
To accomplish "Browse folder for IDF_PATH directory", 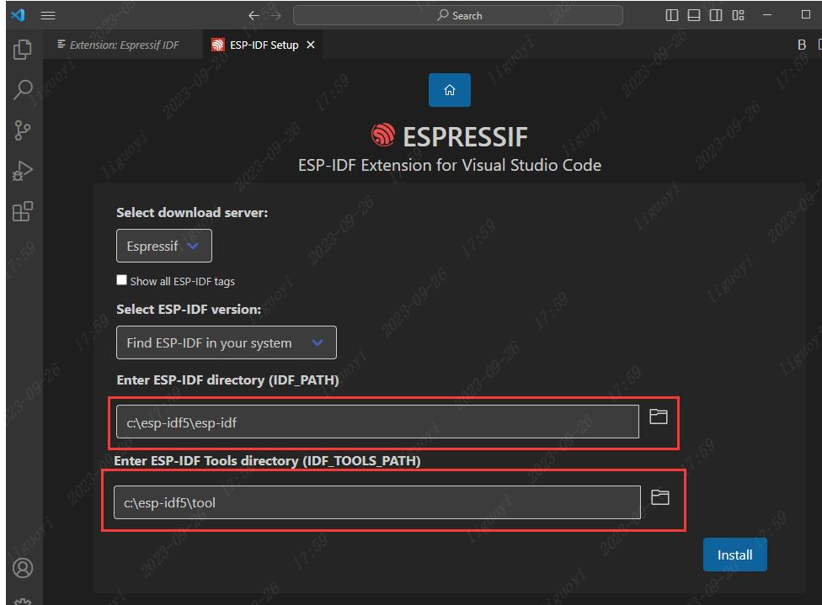I will 658,417.
